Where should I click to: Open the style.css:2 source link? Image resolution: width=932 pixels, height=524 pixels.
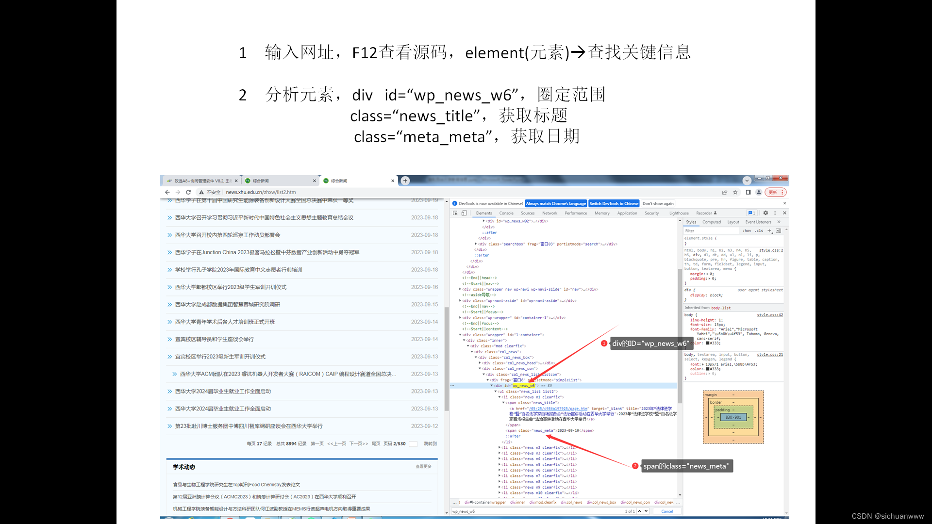[x=771, y=250]
